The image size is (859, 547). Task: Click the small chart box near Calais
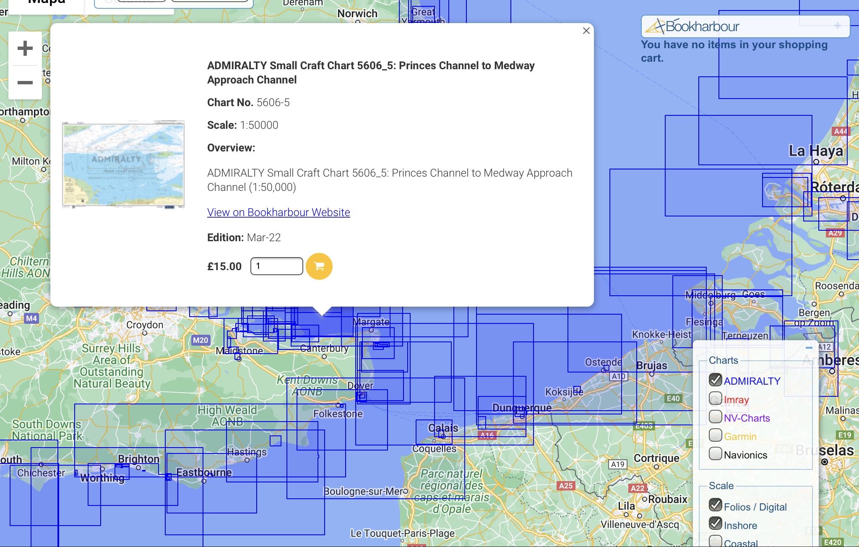coord(442,434)
